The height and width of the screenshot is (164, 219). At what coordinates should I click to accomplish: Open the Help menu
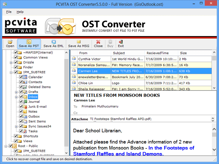click(20, 12)
